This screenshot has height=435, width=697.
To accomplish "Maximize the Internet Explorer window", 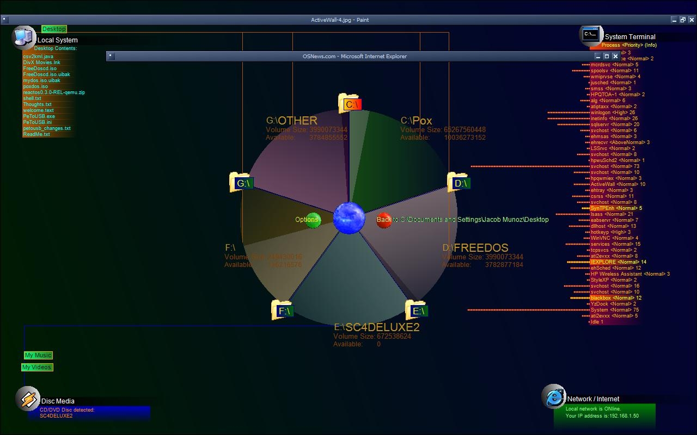I will pyautogui.click(x=607, y=56).
